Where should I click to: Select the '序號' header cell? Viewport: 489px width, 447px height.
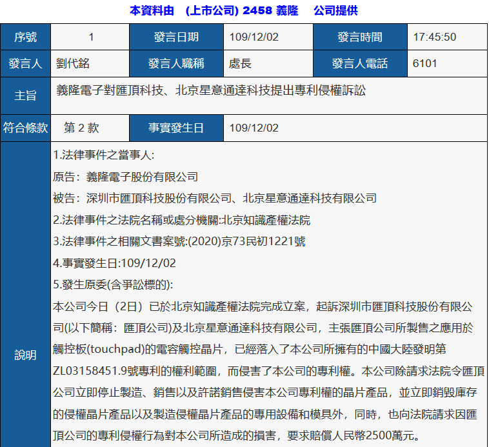(25, 37)
